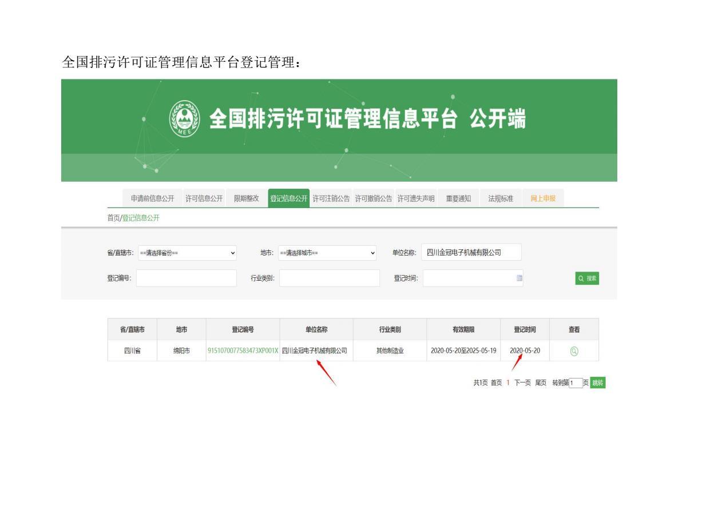Go to the 许可遗失声明 tab
The image size is (722, 510).
pyautogui.click(x=416, y=198)
